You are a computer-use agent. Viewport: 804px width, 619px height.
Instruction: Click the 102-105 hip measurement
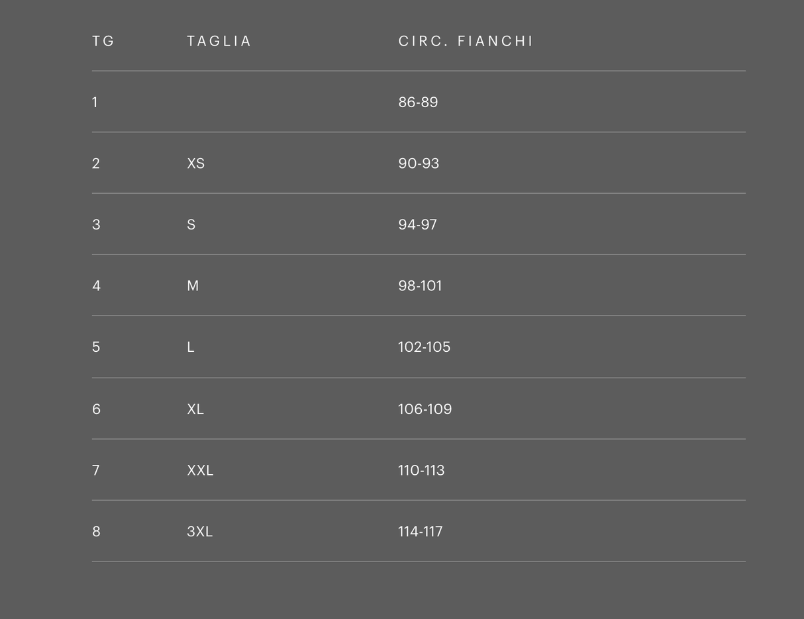click(424, 347)
